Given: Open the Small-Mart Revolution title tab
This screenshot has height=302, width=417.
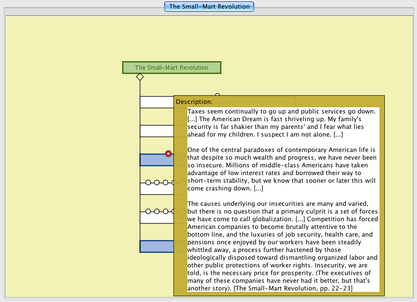Looking at the screenshot, I should [209, 7].
